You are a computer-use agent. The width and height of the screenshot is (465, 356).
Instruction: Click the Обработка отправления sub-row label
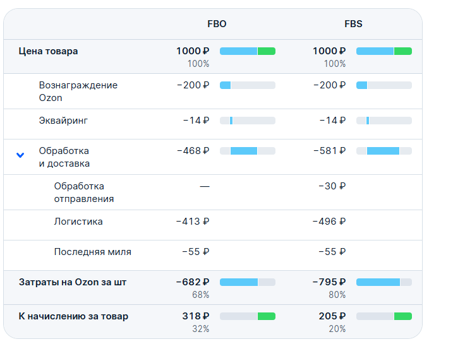pyautogui.click(x=84, y=193)
